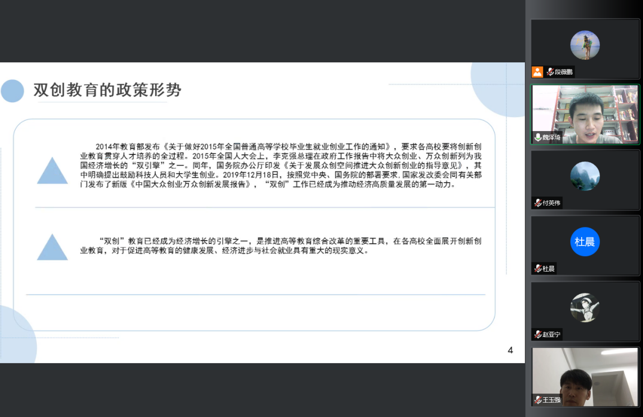Click 段薇鹏's profile avatar image
Screen dimensions: 643x417
coord(585,45)
